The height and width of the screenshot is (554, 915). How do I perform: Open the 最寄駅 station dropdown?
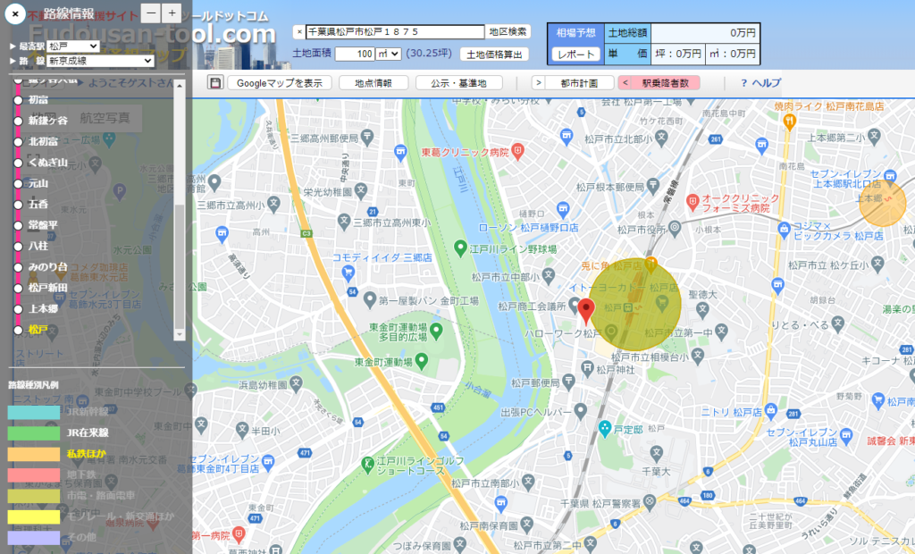pyautogui.click(x=73, y=46)
